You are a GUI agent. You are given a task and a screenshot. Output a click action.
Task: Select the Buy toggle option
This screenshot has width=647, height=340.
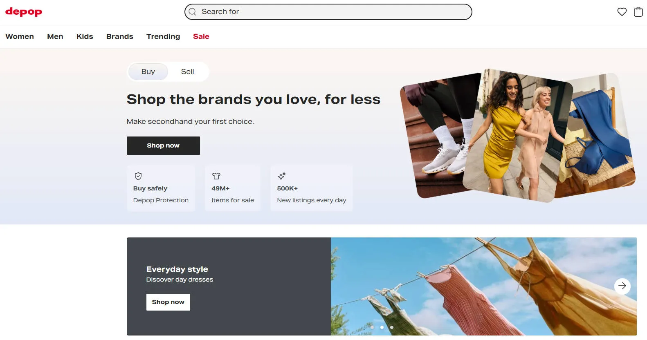[x=148, y=72]
